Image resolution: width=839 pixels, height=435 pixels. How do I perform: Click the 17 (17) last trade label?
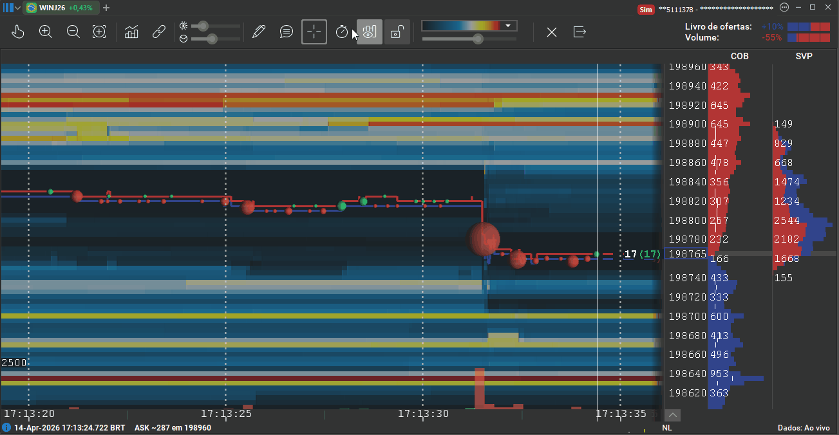point(642,254)
